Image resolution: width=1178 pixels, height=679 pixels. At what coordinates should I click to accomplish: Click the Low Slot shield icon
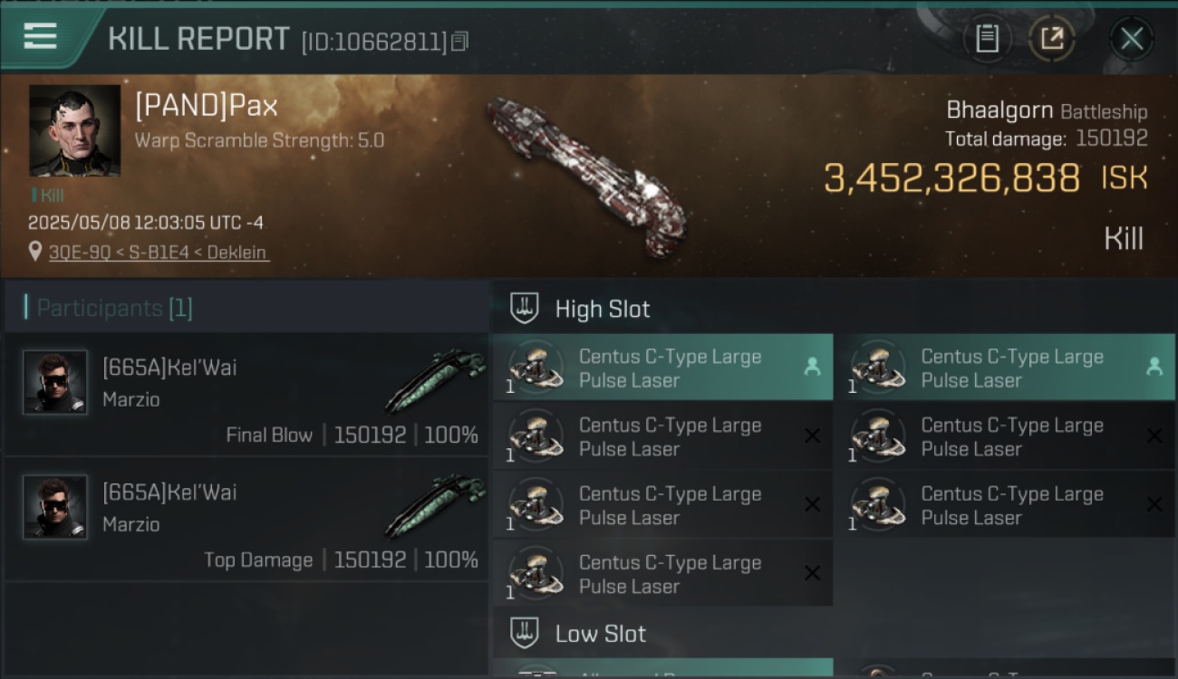525,633
